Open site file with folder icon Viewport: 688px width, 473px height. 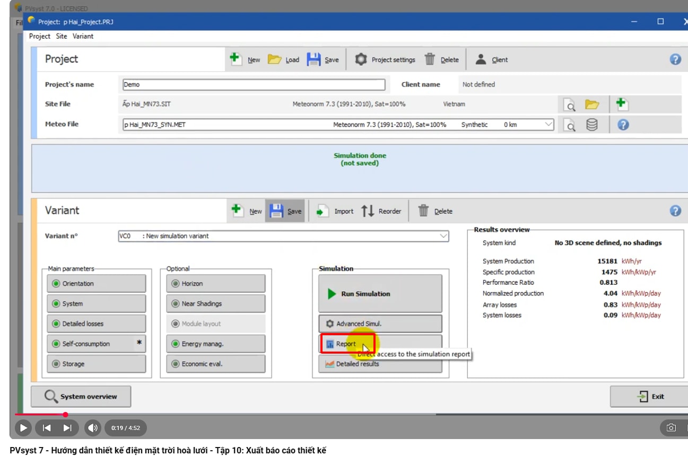[x=592, y=104]
